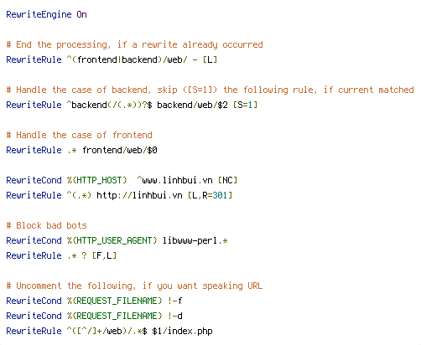Click the ^(frontend|backend)/web/ pattern
Image resolution: width=421 pixels, height=345 pixels.
[x=127, y=59]
